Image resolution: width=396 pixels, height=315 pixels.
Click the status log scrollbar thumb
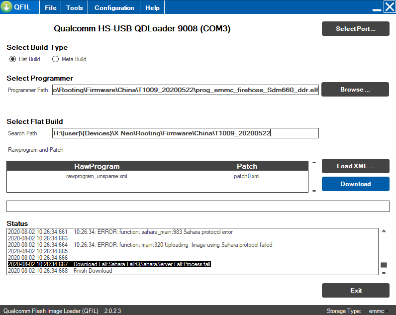pyautogui.click(x=384, y=265)
